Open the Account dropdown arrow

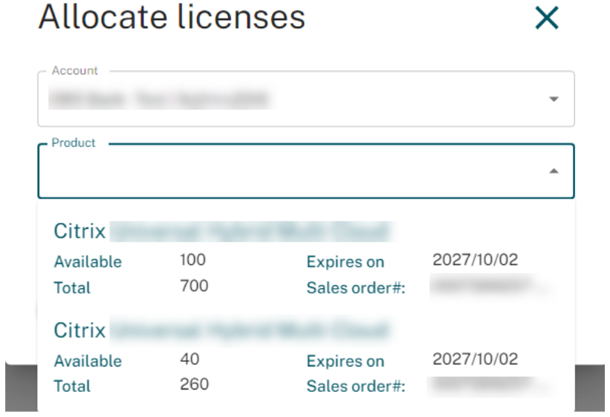[x=553, y=99]
